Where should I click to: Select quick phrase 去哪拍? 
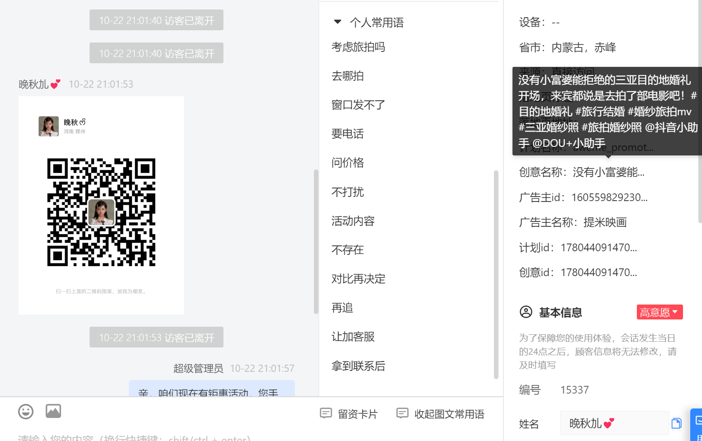(x=347, y=76)
